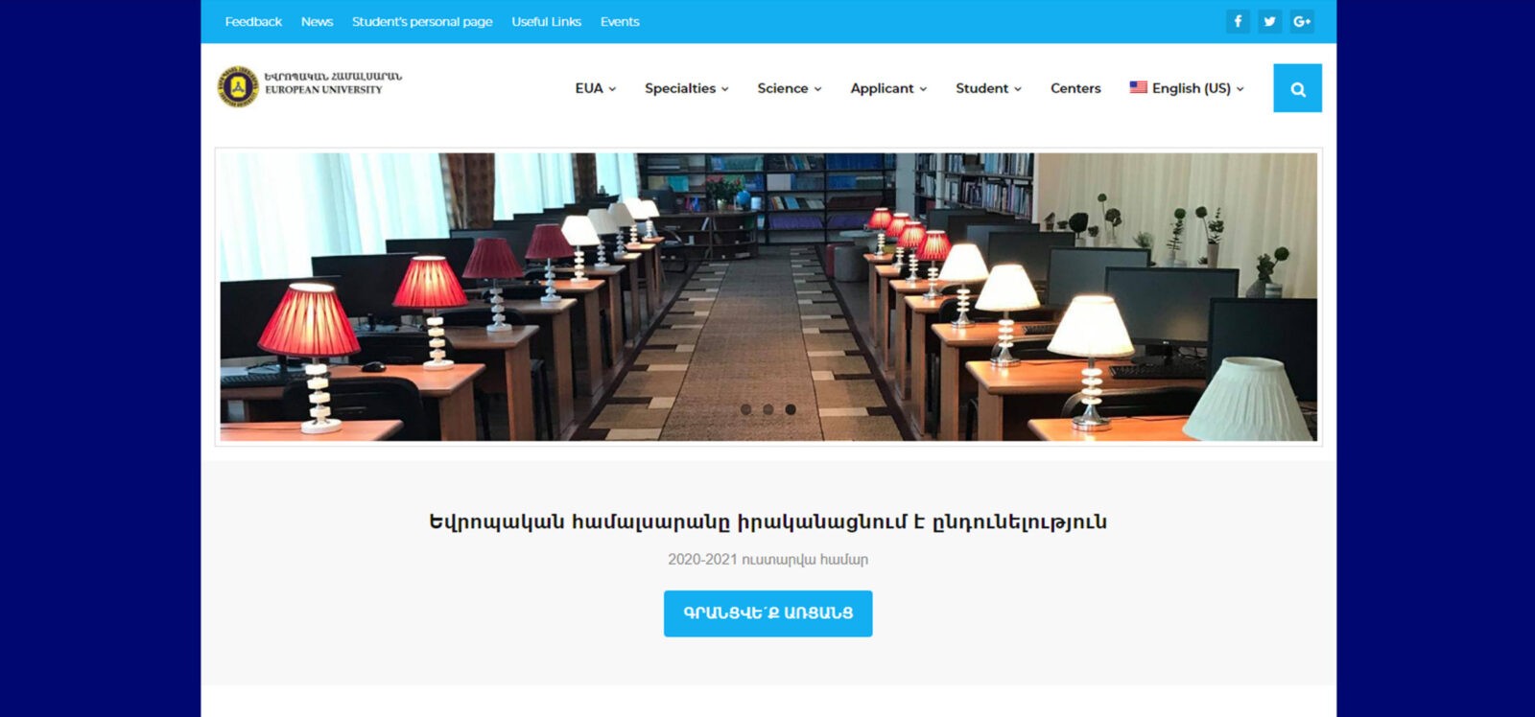The image size is (1535, 717).
Task: Open the Feedback link
Action: [x=253, y=21]
